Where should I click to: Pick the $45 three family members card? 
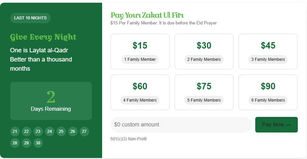tap(268, 51)
